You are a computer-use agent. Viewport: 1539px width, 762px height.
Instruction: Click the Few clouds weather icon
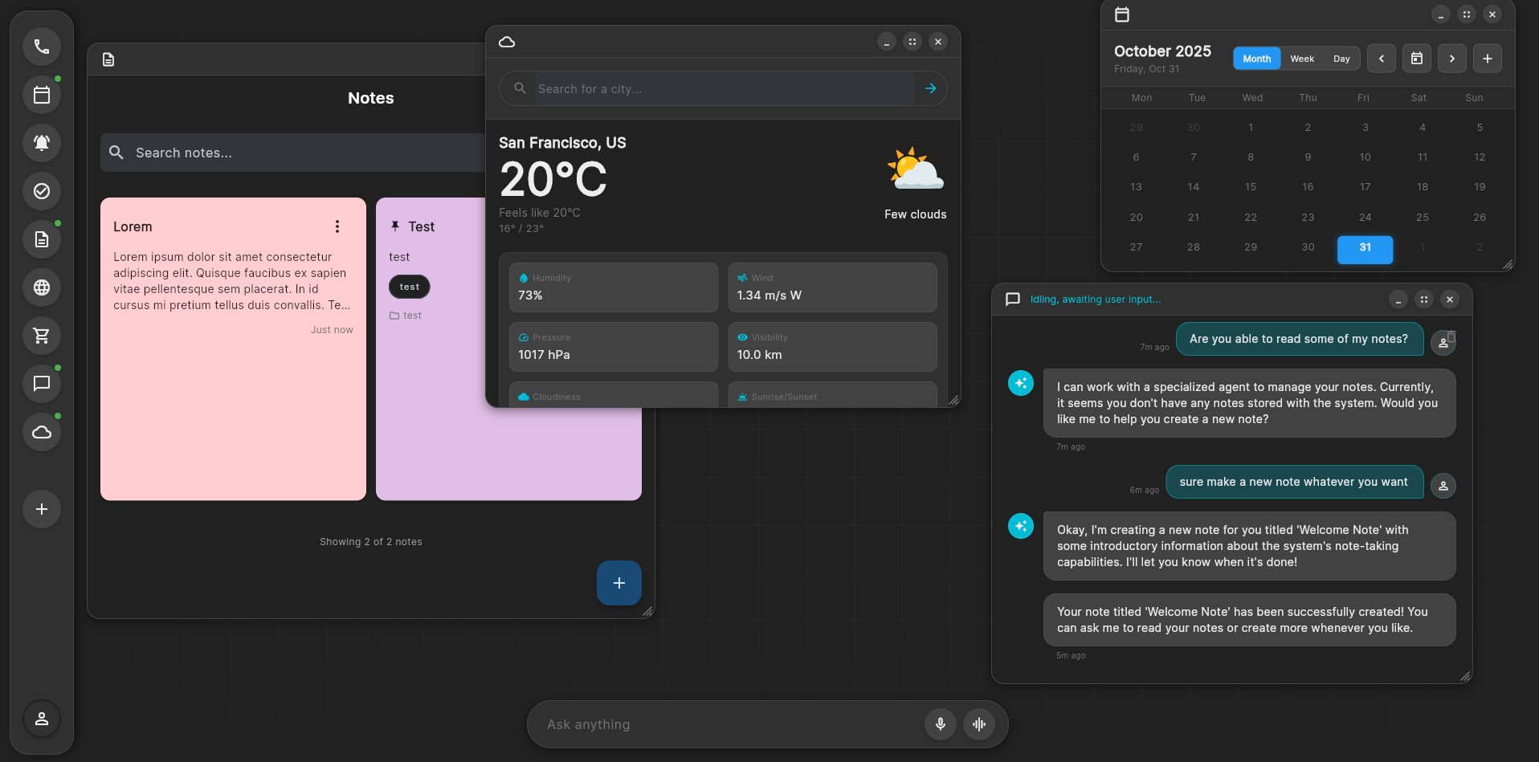point(915,169)
